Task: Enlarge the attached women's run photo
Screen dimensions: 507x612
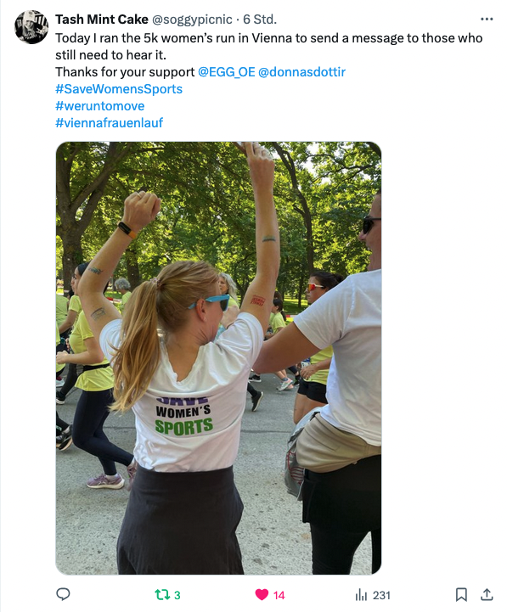Action: [218, 358]
